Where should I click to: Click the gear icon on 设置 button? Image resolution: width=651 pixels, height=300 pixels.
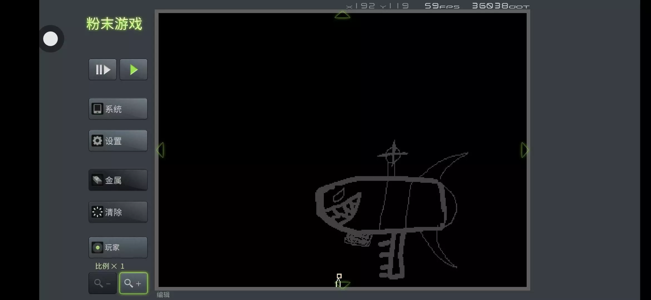(97, 141)
